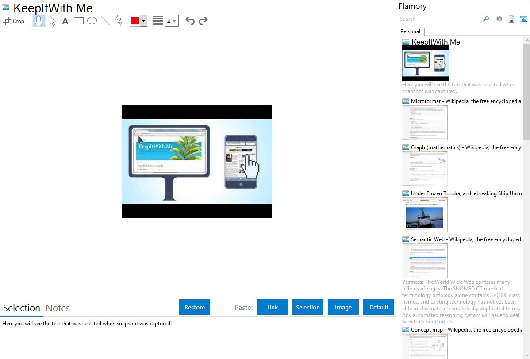Open the Concept map snapshot thumbnail
530x359 pixels.
tap(425, 346)
